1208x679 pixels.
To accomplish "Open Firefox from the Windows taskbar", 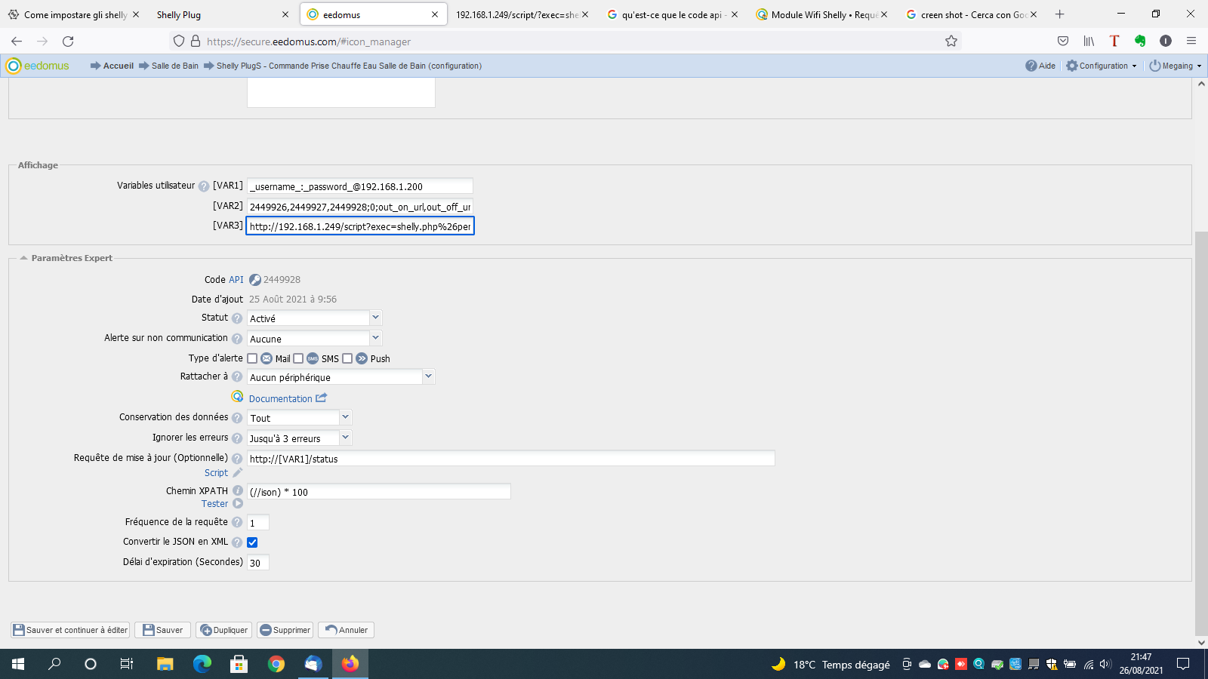I will click(350, 664).
